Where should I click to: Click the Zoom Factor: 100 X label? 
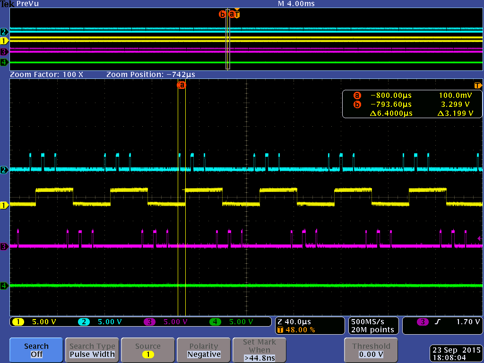tap(47, 75)
